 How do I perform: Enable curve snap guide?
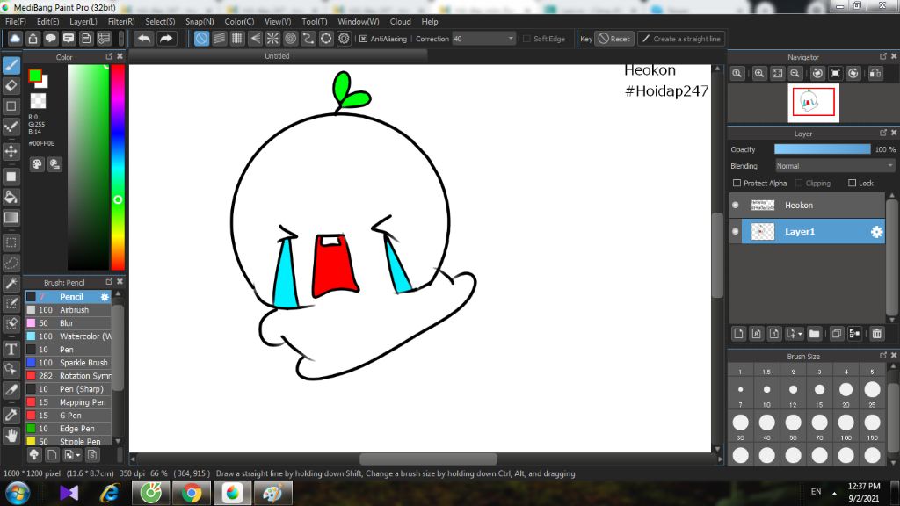pos(308,39)
